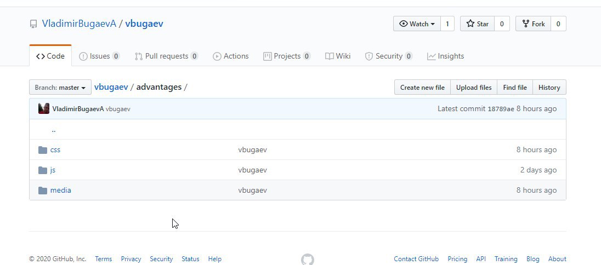The width and height of the screenshot is (601, 265).
Task: Click the History button
Action: tap(549, 87)
